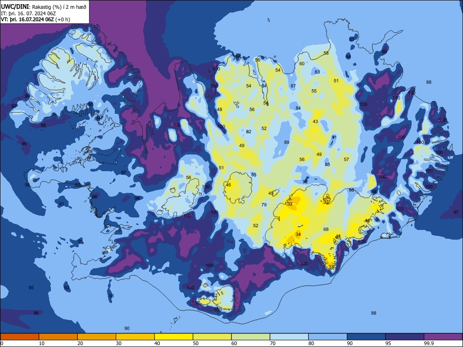The image size is (463, 347).
Task: Click the 40–50 bright yellow legend swatch
Action: coord(174,337)
